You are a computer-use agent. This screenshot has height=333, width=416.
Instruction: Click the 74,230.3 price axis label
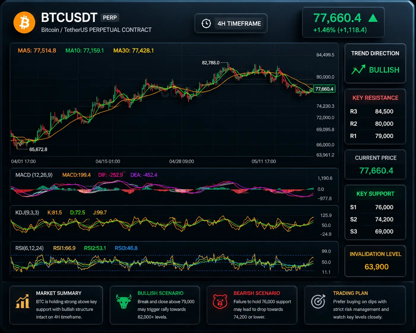click(325, 106)
